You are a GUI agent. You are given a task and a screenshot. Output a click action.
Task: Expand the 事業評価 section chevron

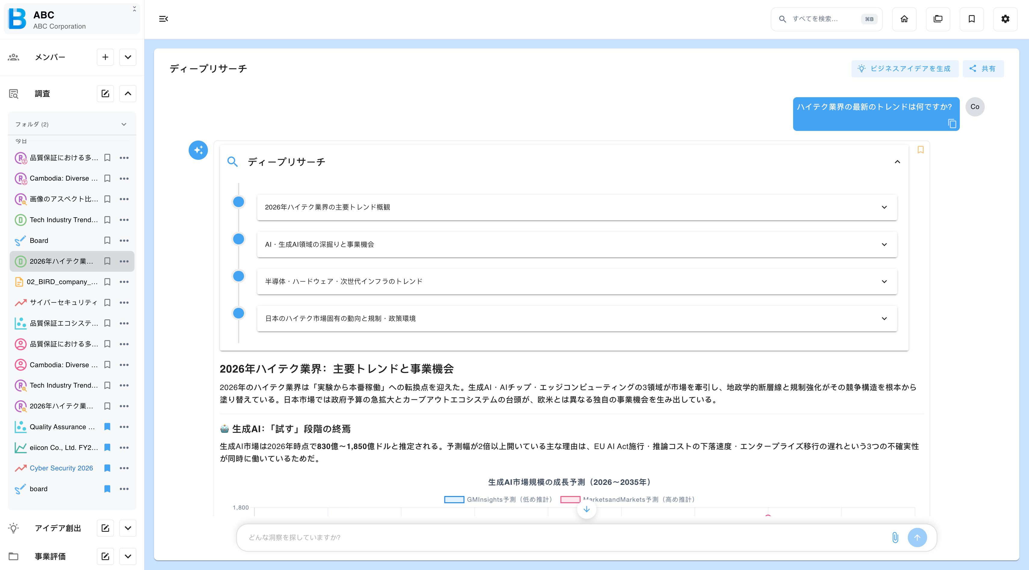point(128,556)
